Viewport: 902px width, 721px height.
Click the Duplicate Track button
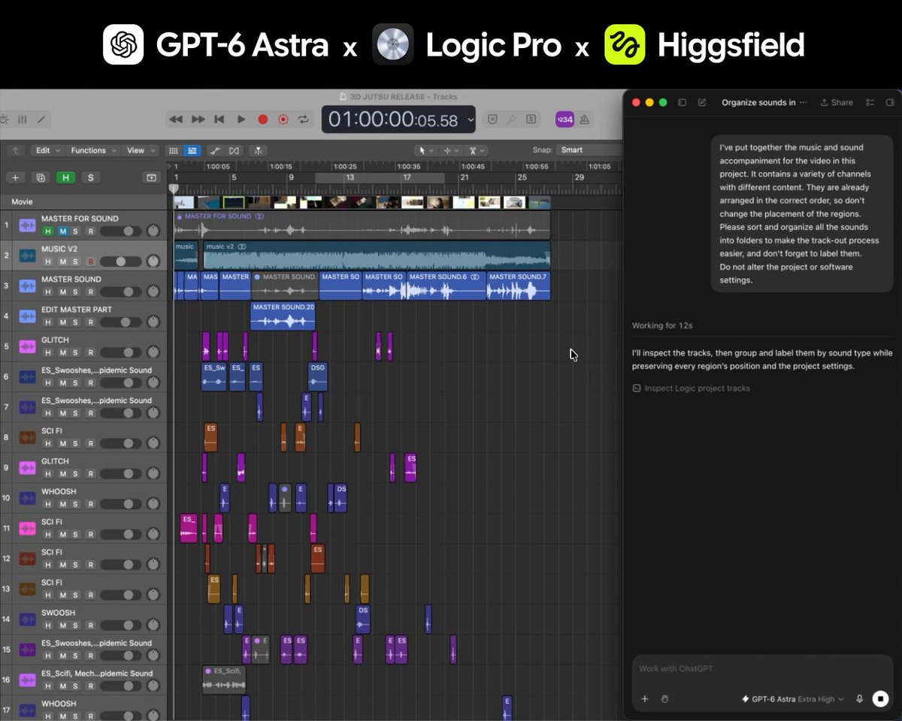41,178
